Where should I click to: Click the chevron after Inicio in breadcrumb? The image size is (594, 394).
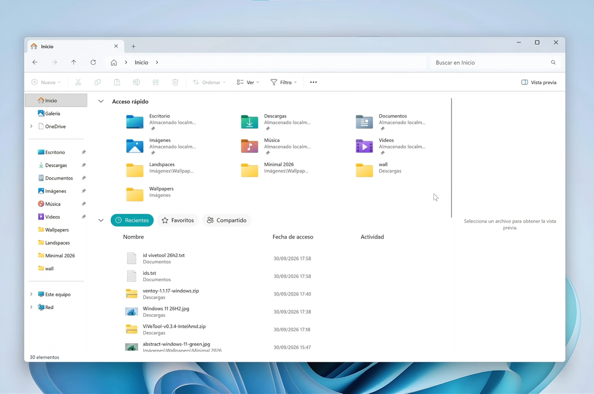pyautogui.click(x=157, y=63)
